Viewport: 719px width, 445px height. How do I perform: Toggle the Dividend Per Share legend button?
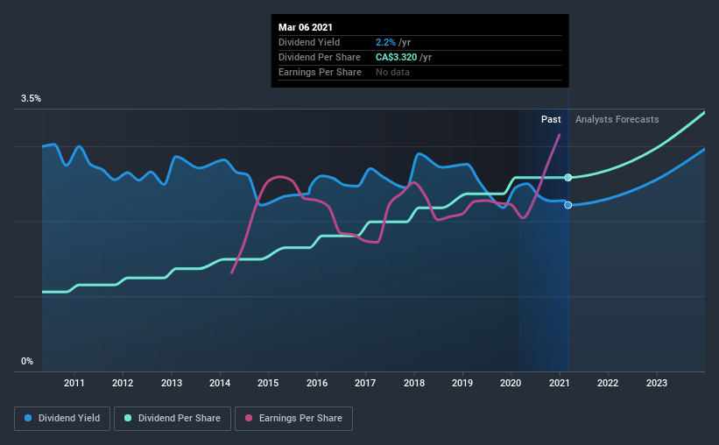pos(173,419)
